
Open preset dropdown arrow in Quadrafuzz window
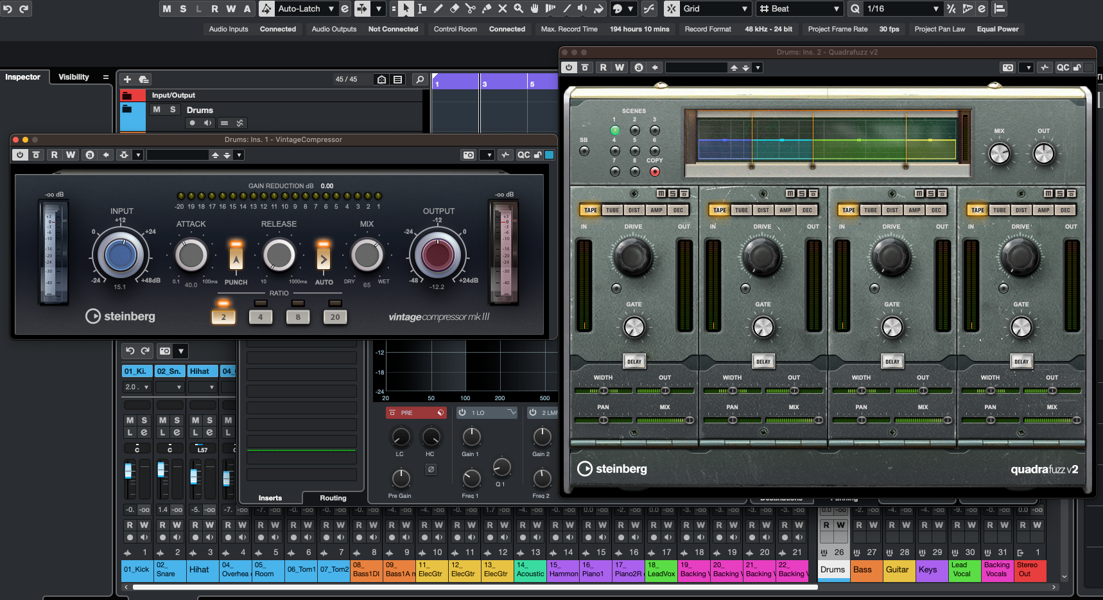tap(758, 67)
